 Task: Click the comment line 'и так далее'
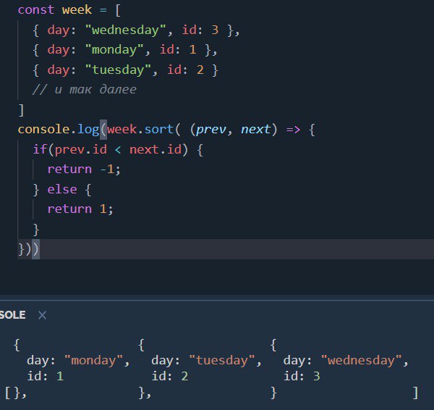tap(85, 90)
